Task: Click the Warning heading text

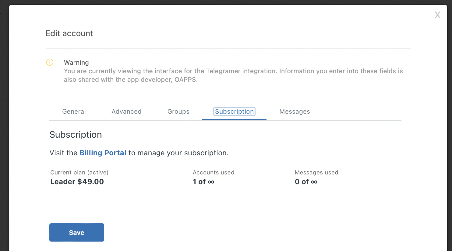Action: (x=76, y=62)
